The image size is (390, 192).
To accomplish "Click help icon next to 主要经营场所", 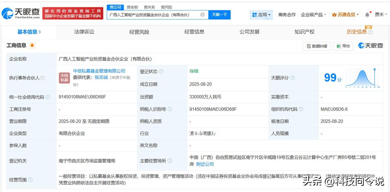I will coord(170,161).
